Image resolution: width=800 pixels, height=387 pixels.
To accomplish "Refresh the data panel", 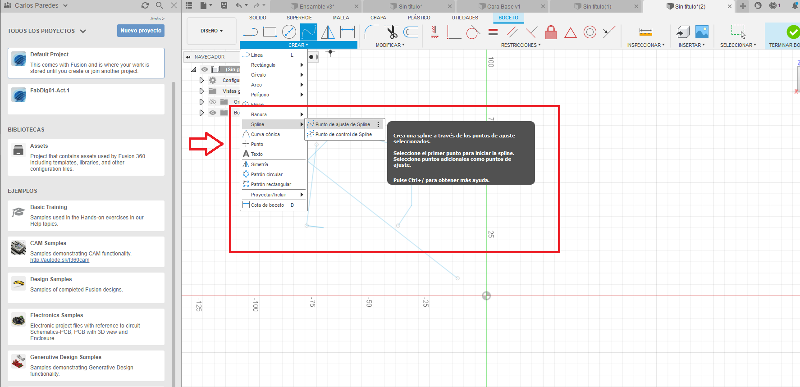I will (145, 5).
